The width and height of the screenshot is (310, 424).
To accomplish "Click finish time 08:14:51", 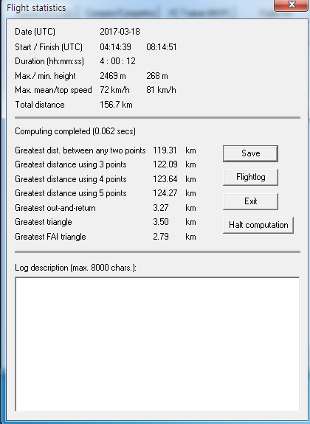I will click(162, 47).
